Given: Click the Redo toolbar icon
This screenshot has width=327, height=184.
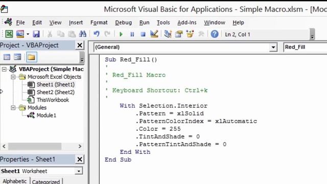Looking at the screenshot, I should [x=107, y=34].
